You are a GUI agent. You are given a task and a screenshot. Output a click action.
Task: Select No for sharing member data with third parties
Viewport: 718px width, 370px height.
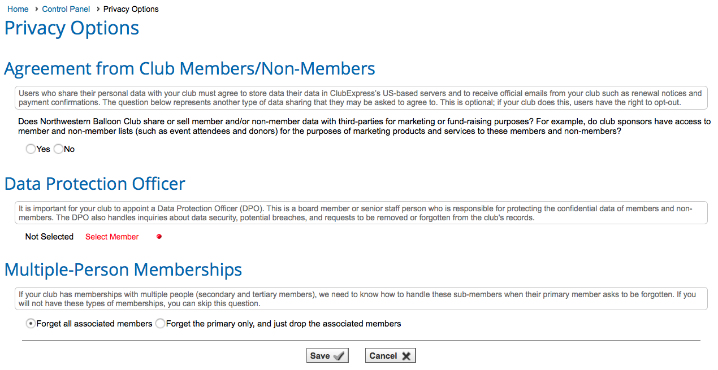pyautogui.click(x=58, y=149)
